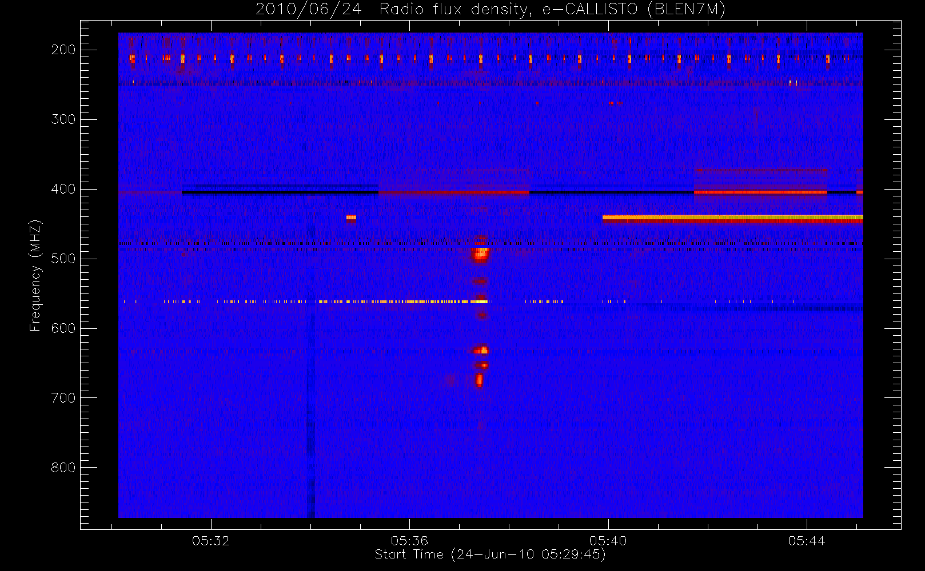Image resolution: width=925 pixels, height=571 pixels.
Task: Click the bright burst near 500 MHz
Action: 481,254
